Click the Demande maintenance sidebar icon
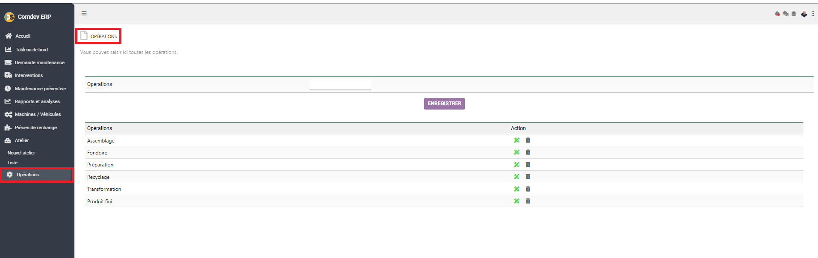 tap(8, 62)
